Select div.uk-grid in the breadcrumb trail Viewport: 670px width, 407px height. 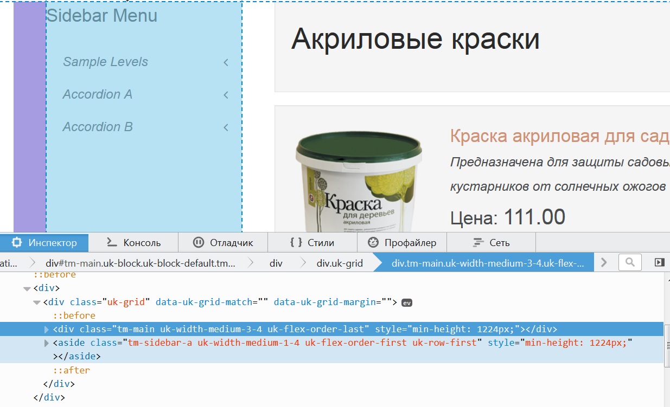[x=340, y=263]
